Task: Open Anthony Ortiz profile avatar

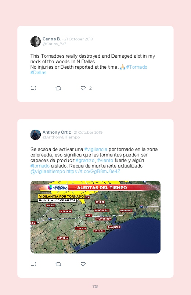Action: 36,135
